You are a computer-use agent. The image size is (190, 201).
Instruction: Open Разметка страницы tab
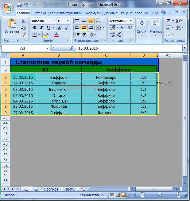(66, 13)
